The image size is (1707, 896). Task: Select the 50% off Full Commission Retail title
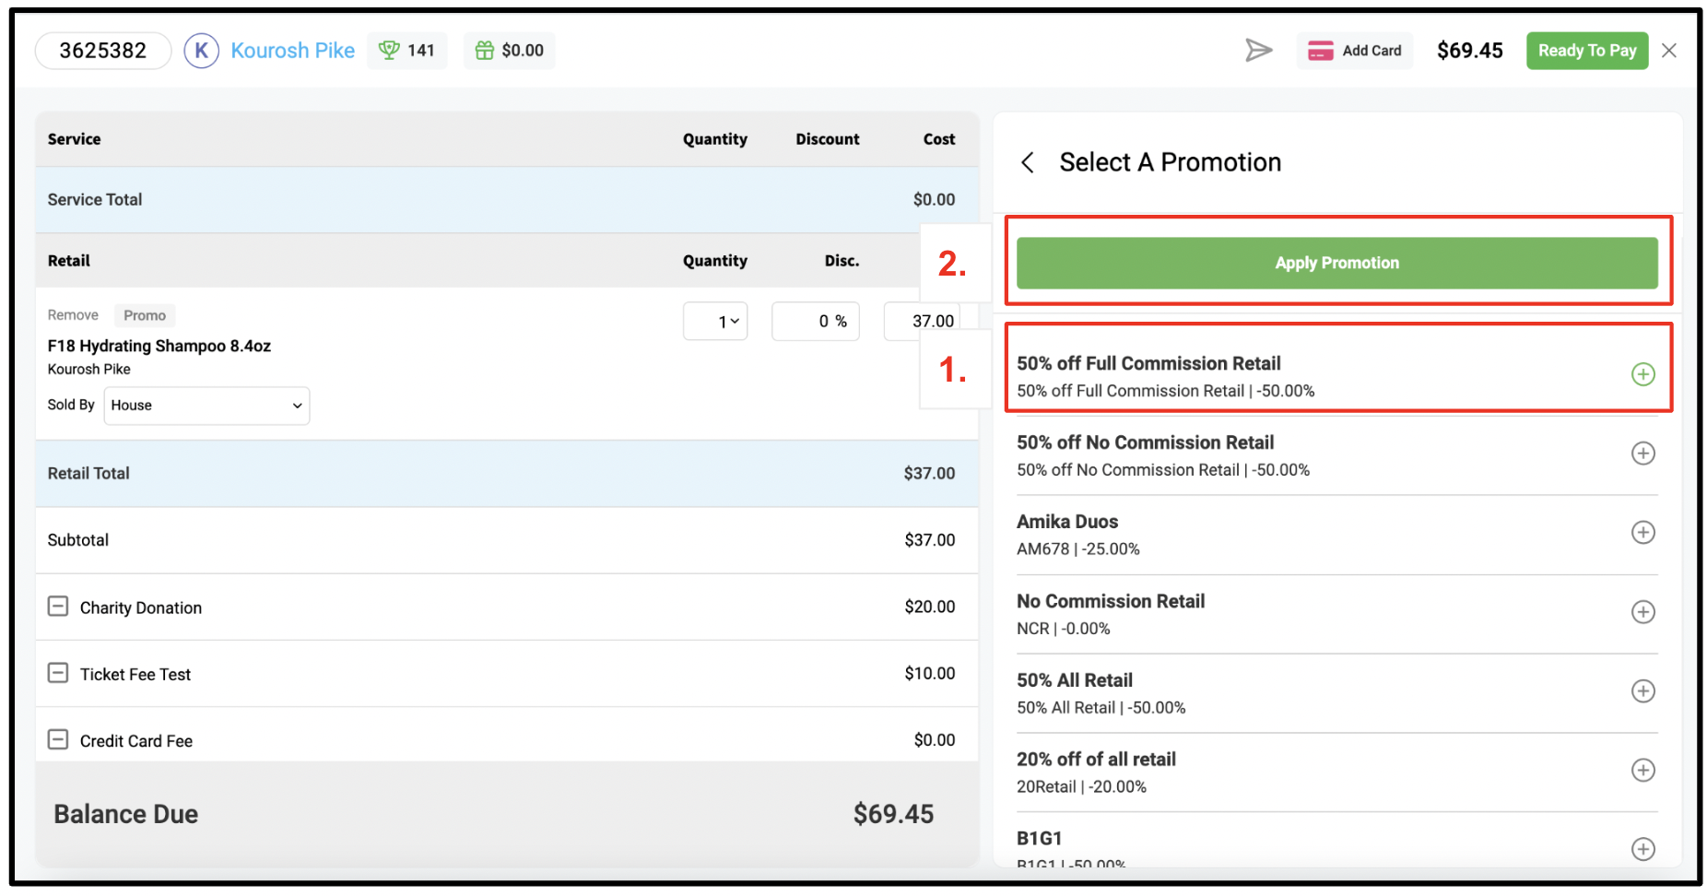point(1148,363)
